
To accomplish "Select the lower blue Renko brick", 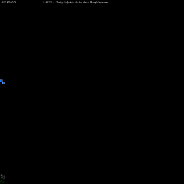I will click(3, 83).
